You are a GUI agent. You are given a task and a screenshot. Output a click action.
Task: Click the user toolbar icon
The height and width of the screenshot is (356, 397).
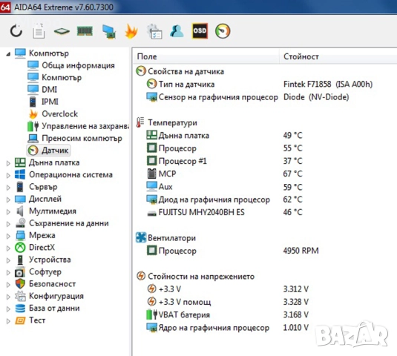(x=177, y=31)
